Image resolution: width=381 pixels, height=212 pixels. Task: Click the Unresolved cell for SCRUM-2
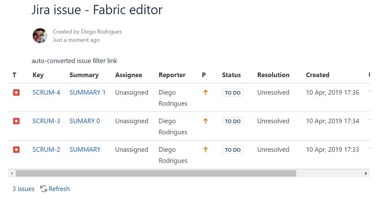(x=273, y=150)
